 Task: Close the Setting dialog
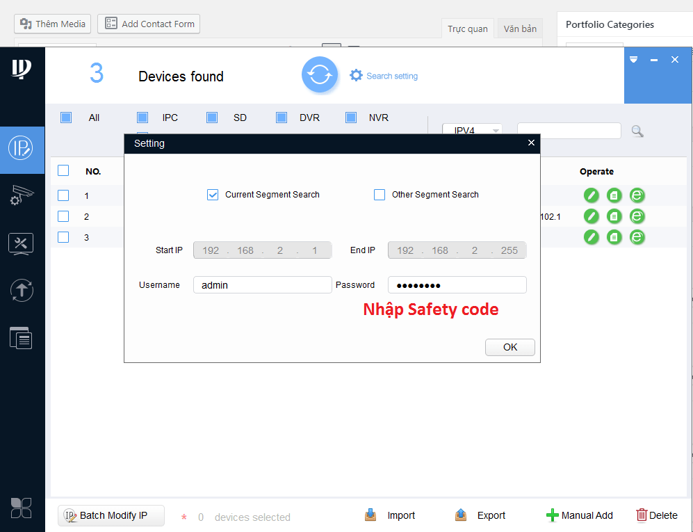[x=531, y=143]
